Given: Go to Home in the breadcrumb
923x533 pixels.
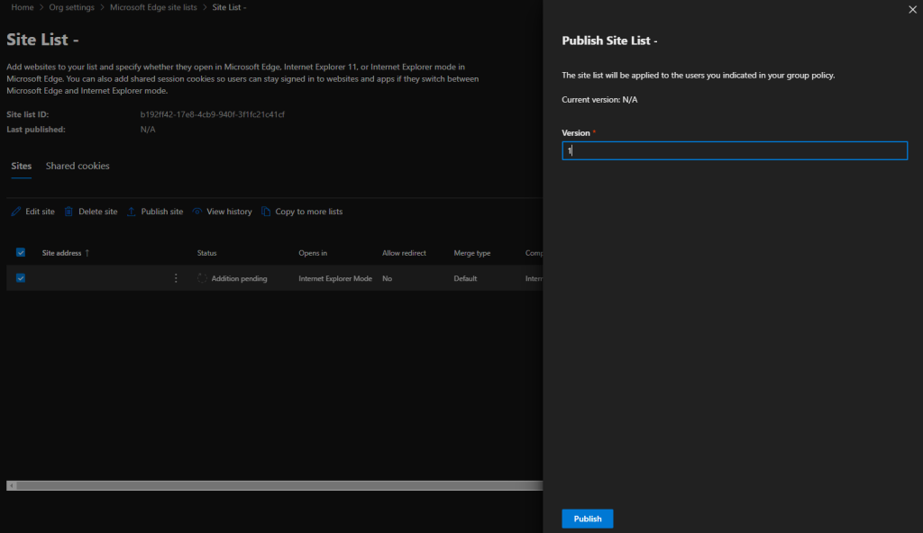Looking at the screenshot, I should click(x=23, y=7).
